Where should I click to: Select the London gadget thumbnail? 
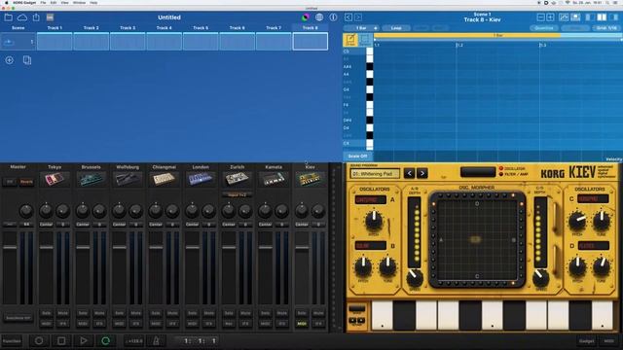pyautogui.click(x=201, y=179)
